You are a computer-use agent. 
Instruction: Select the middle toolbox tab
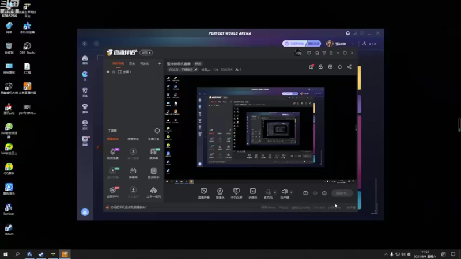click(133, 139)
